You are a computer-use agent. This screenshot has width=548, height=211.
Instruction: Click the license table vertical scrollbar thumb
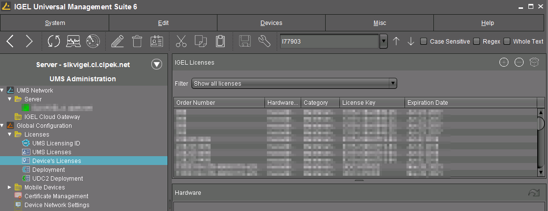[541, 123]
